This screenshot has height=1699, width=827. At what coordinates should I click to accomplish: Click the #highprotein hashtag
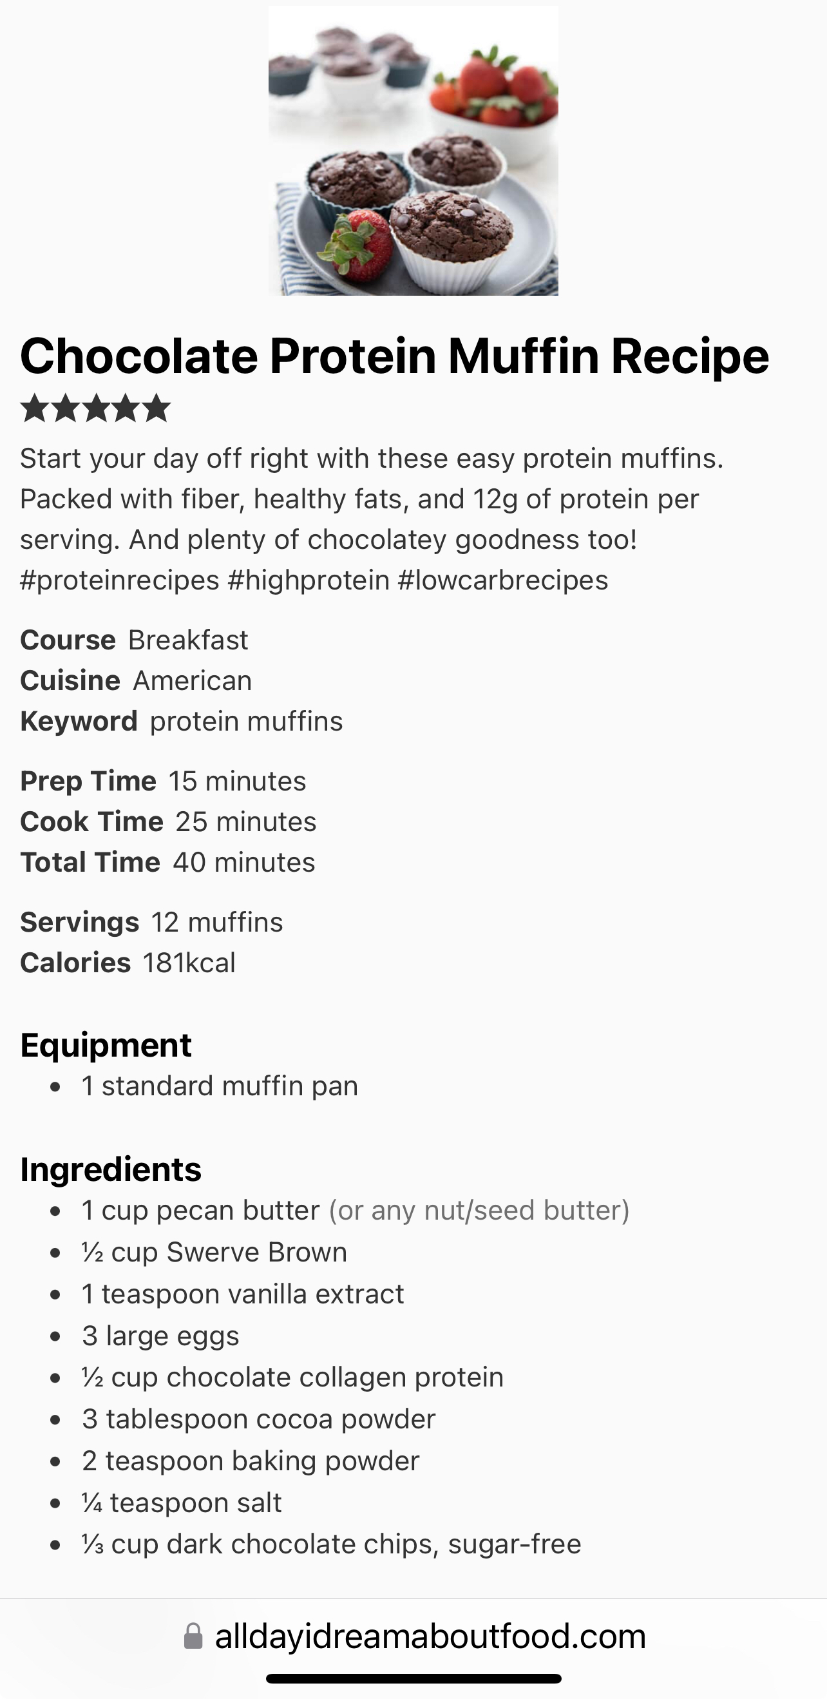click(308, 581)
